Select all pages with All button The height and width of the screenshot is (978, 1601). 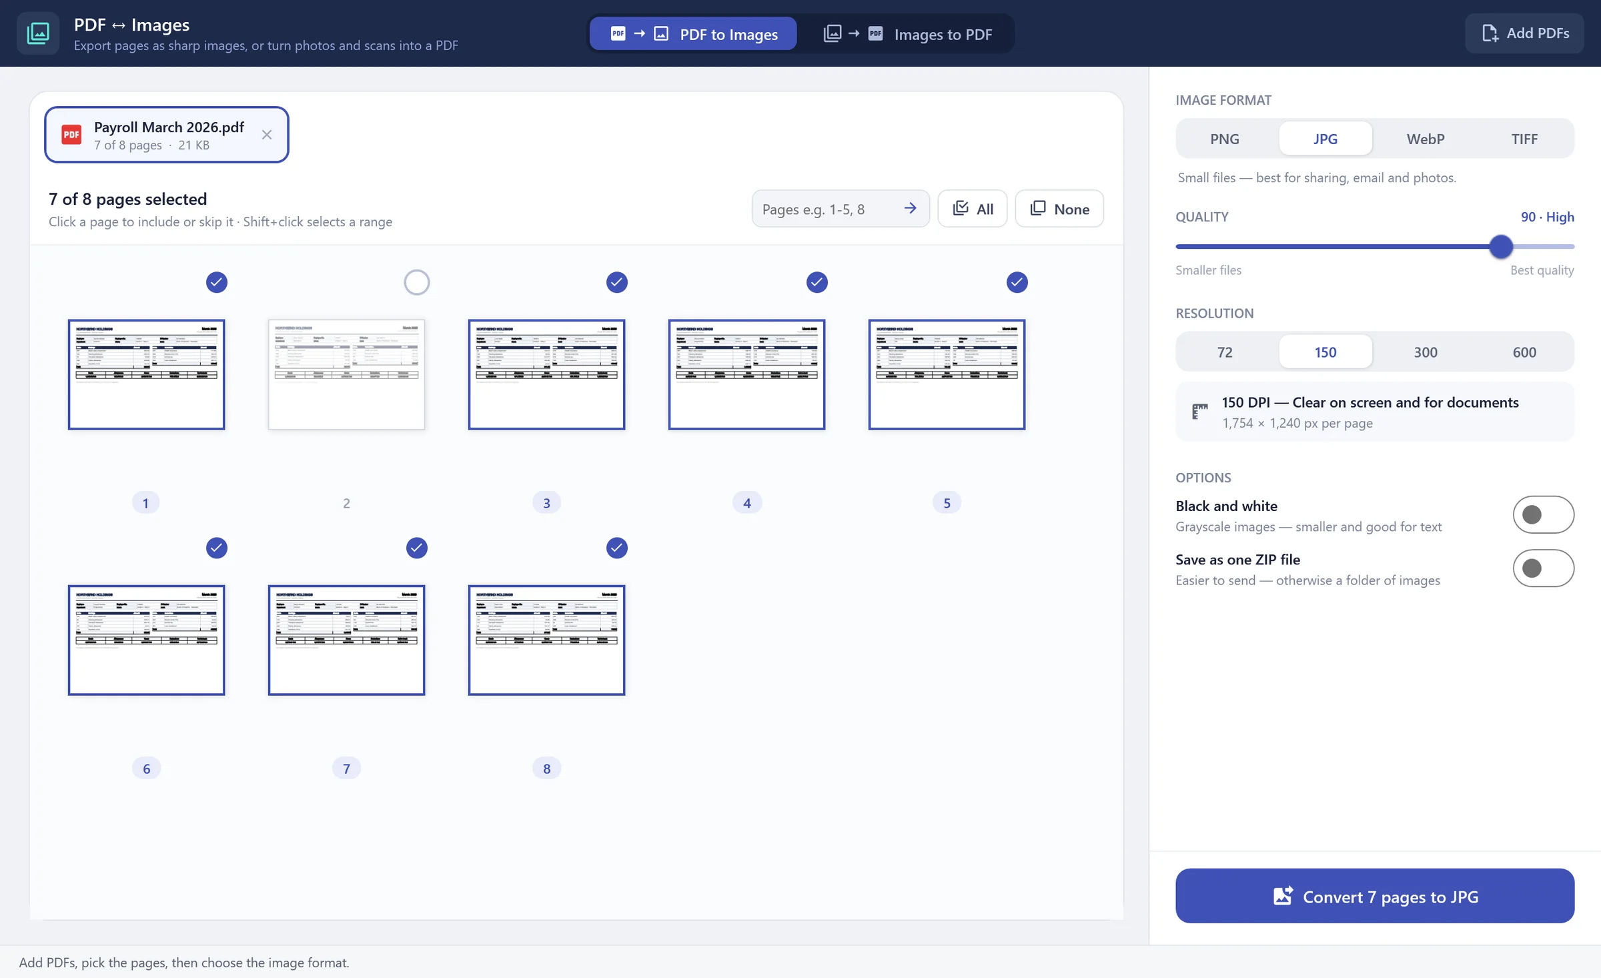click(x=973, y=209)
